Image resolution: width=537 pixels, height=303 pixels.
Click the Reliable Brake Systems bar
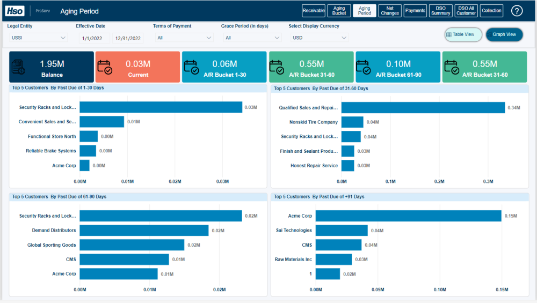point(88,151)
